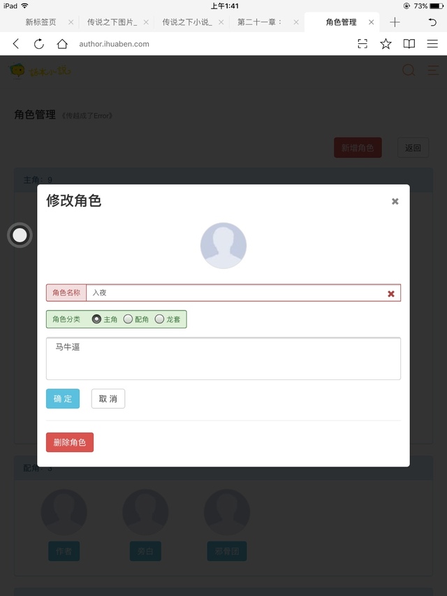
Task: Switch to the 角色管理 tab
Action: tap(341, 22)
